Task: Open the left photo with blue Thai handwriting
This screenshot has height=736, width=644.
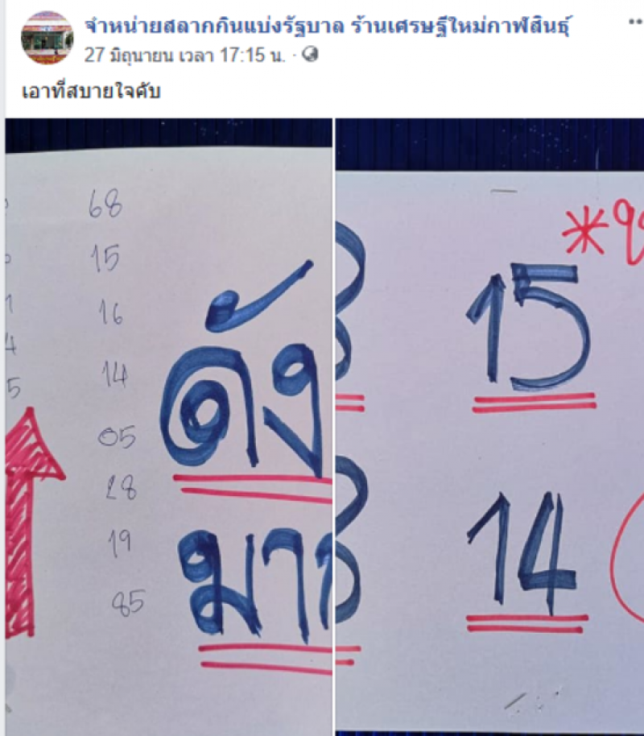Action: pyautogui.click(x=168, y=427)
